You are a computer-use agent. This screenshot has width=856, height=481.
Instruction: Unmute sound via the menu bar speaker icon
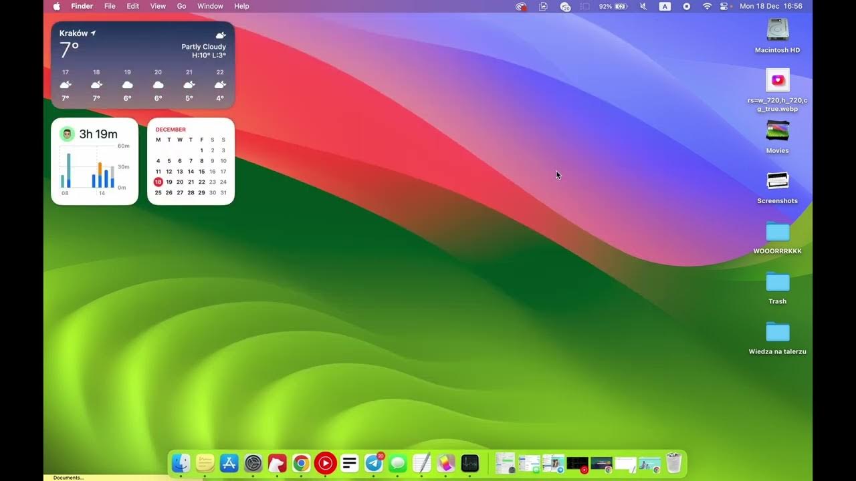(643, 6)
